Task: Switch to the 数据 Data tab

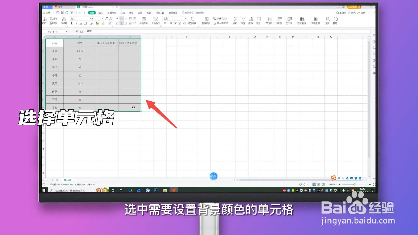Action: click(131, 13)
